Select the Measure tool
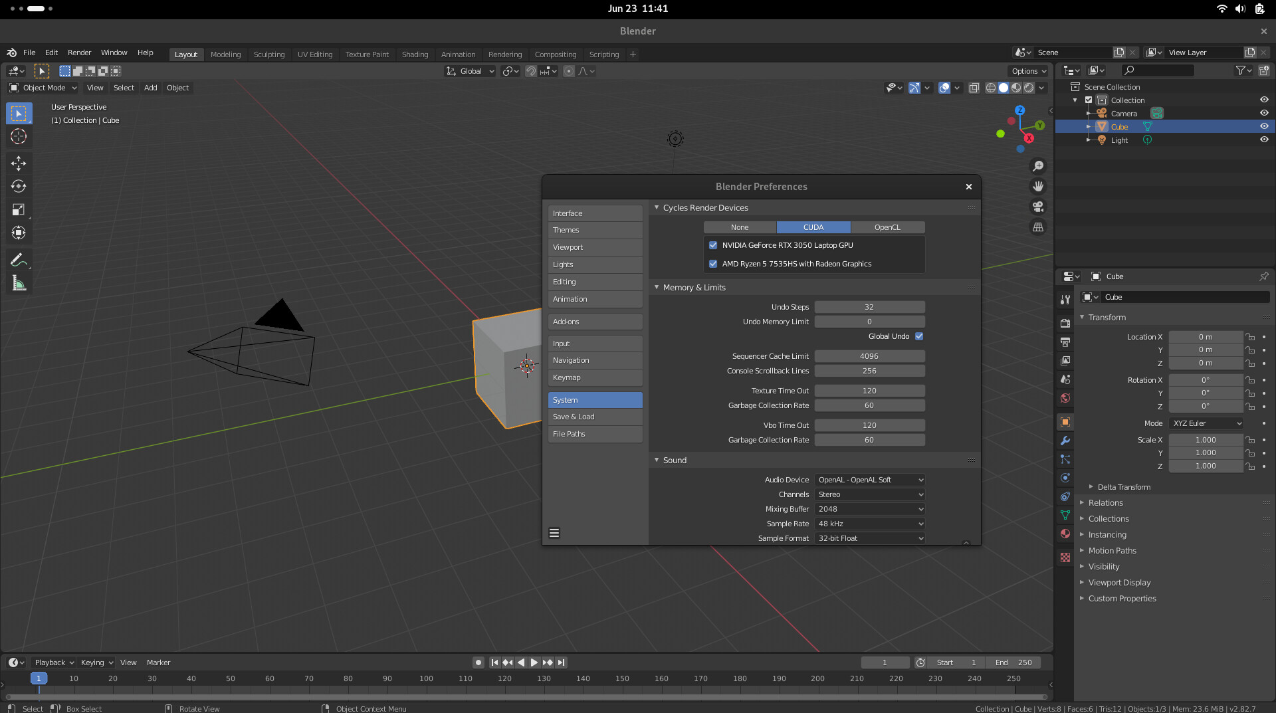Image resolution: width=1276 pixels, height=713 pixels. (19, 284)
